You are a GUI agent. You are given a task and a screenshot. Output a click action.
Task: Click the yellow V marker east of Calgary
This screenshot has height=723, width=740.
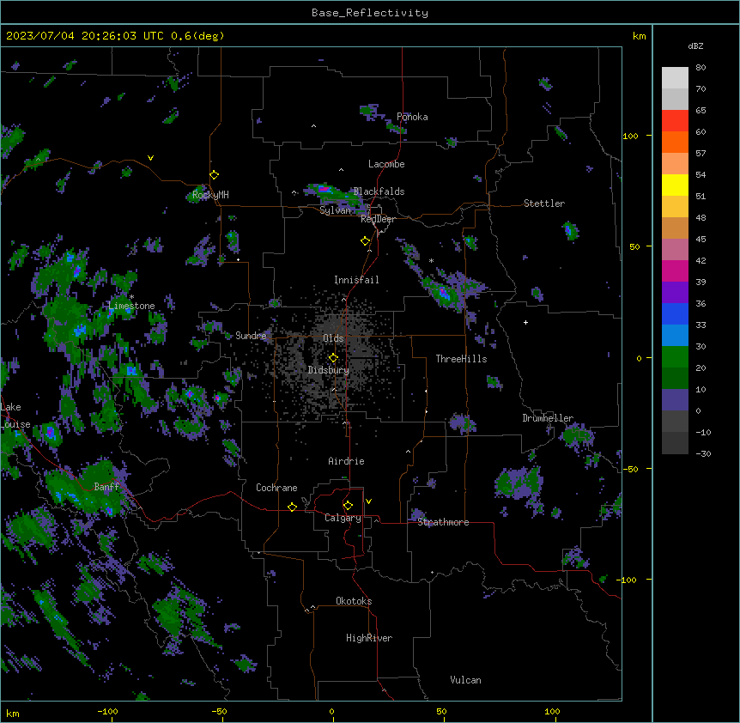coord(368,501)
